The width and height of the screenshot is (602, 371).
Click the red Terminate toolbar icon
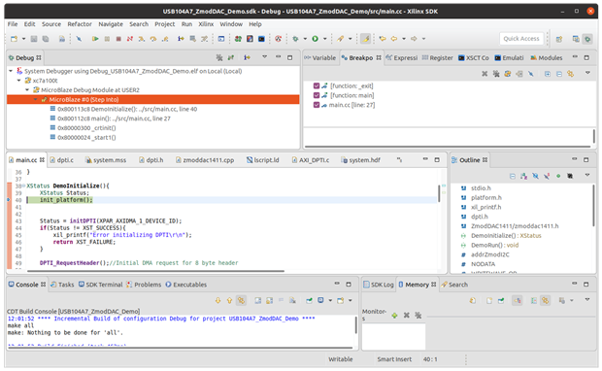[118, 39]
